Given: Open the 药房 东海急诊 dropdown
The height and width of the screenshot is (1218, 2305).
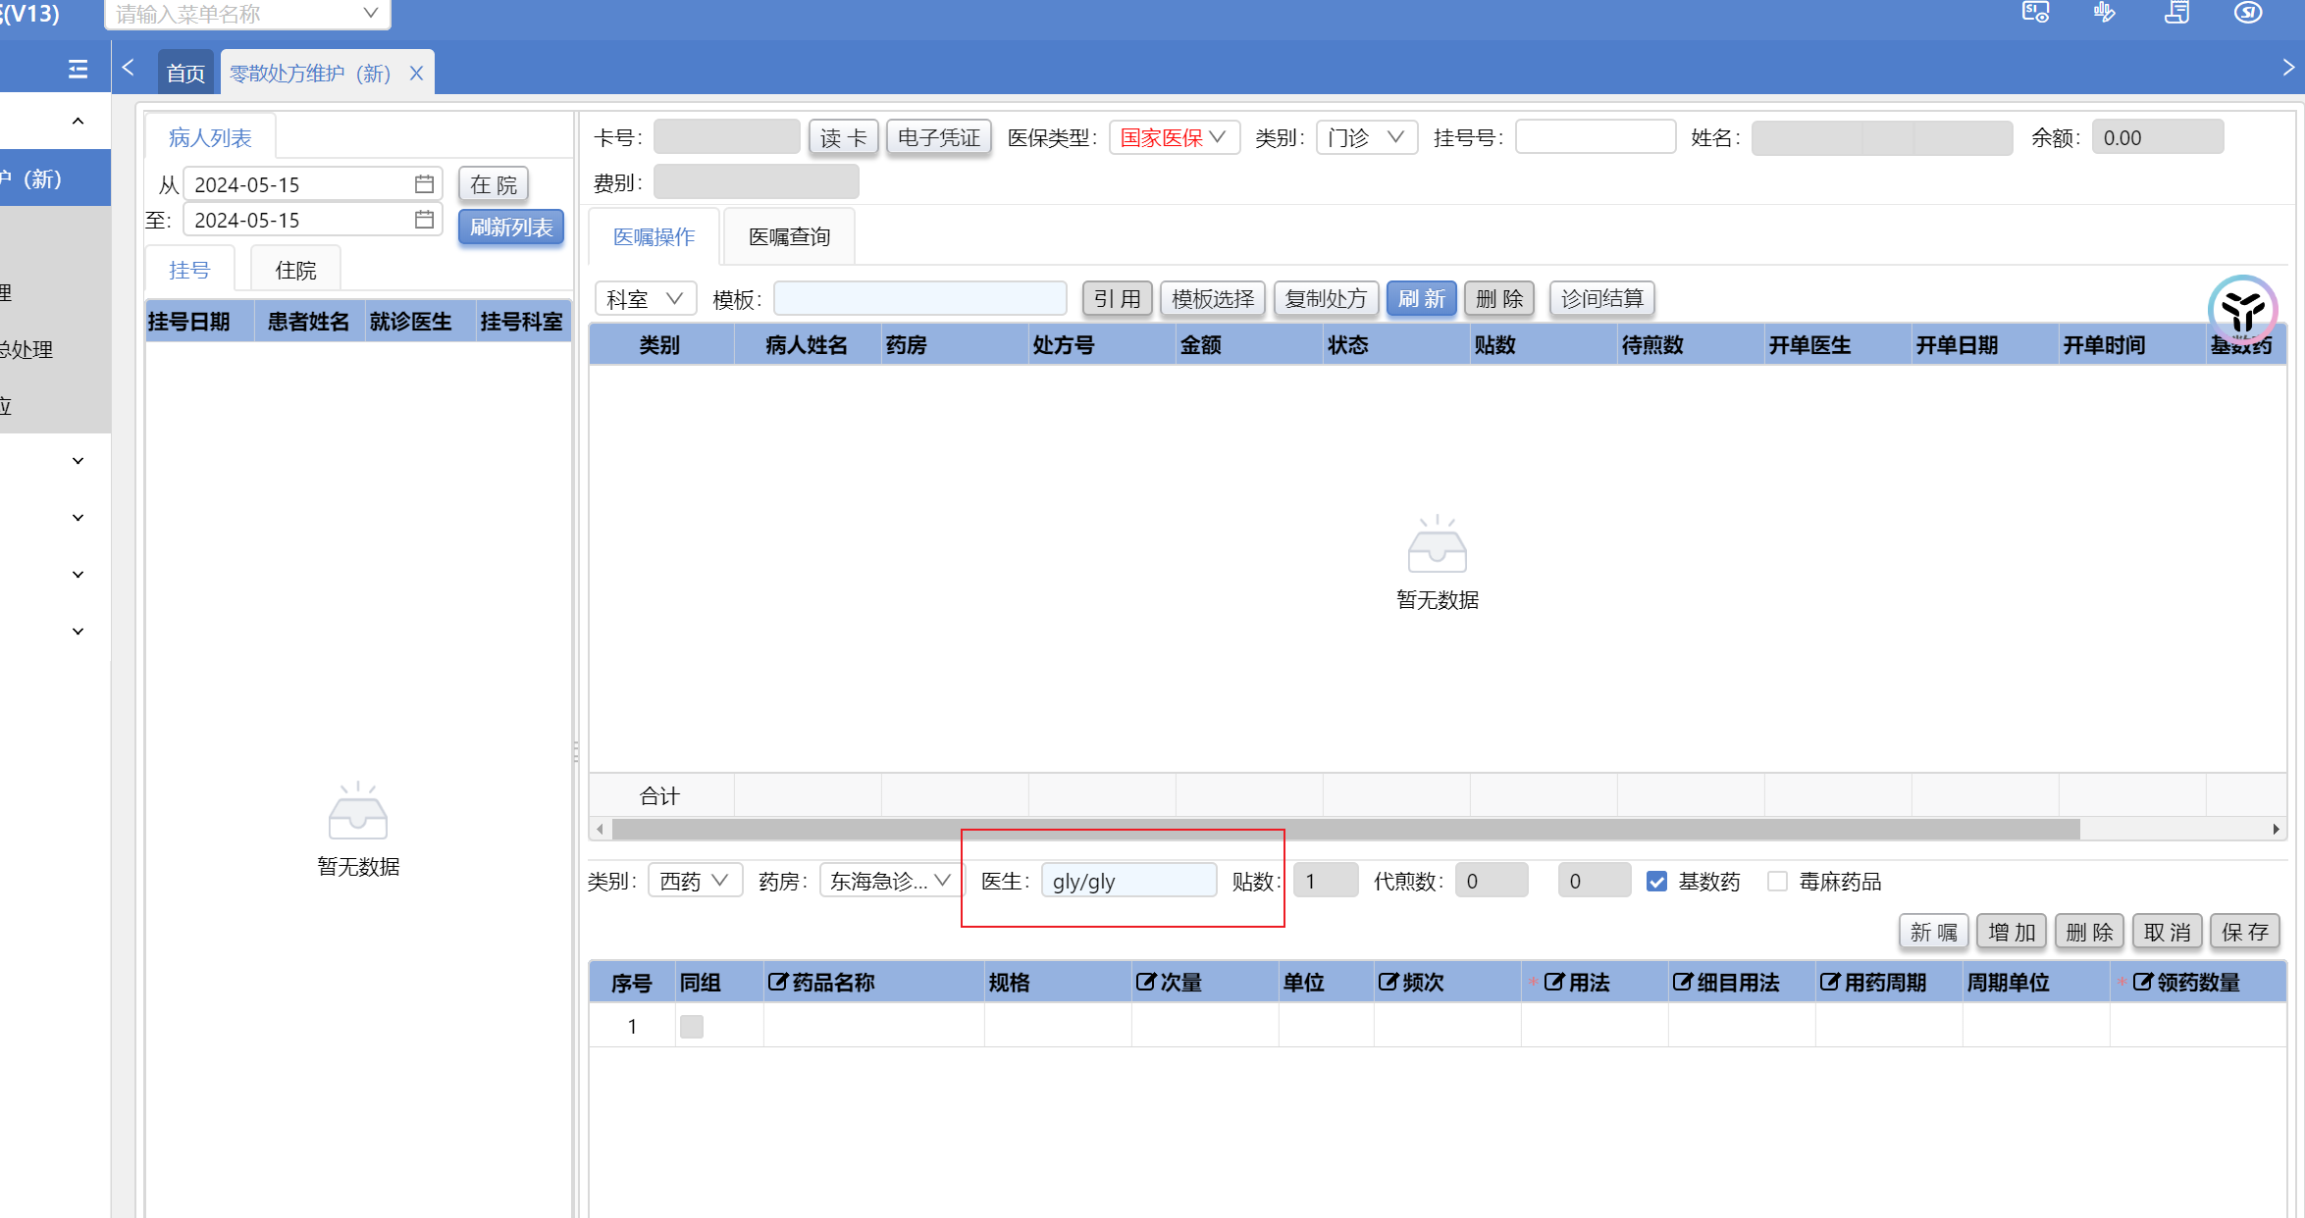Looking at the screenshot, I should (890, 882).
